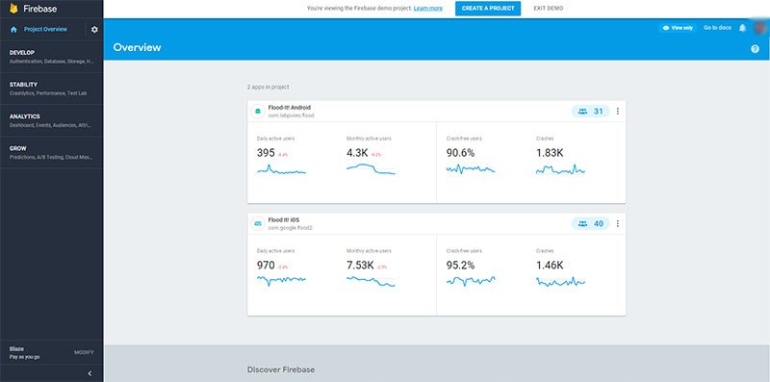The height and width of the screenshot is (382, 770).
Task: Follow the Learn more link
Action: [x=427, y=9]
